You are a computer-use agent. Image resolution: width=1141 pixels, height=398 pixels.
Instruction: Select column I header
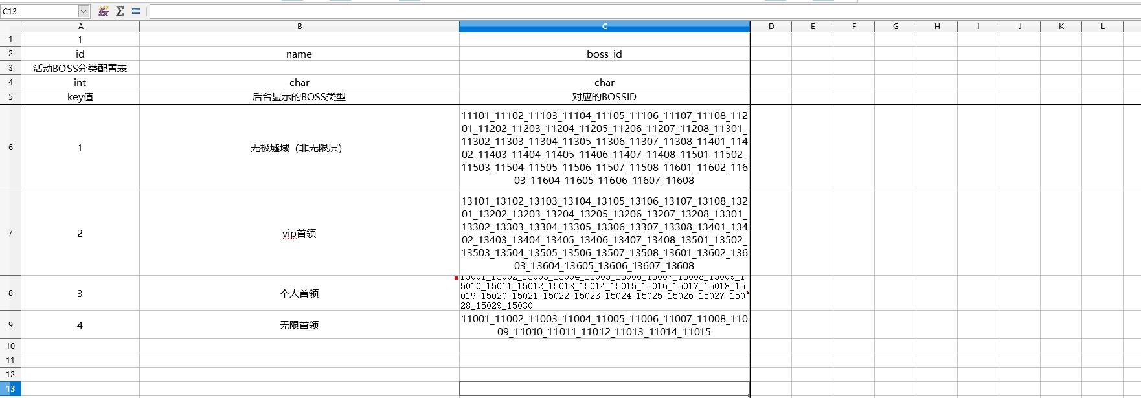978,27
